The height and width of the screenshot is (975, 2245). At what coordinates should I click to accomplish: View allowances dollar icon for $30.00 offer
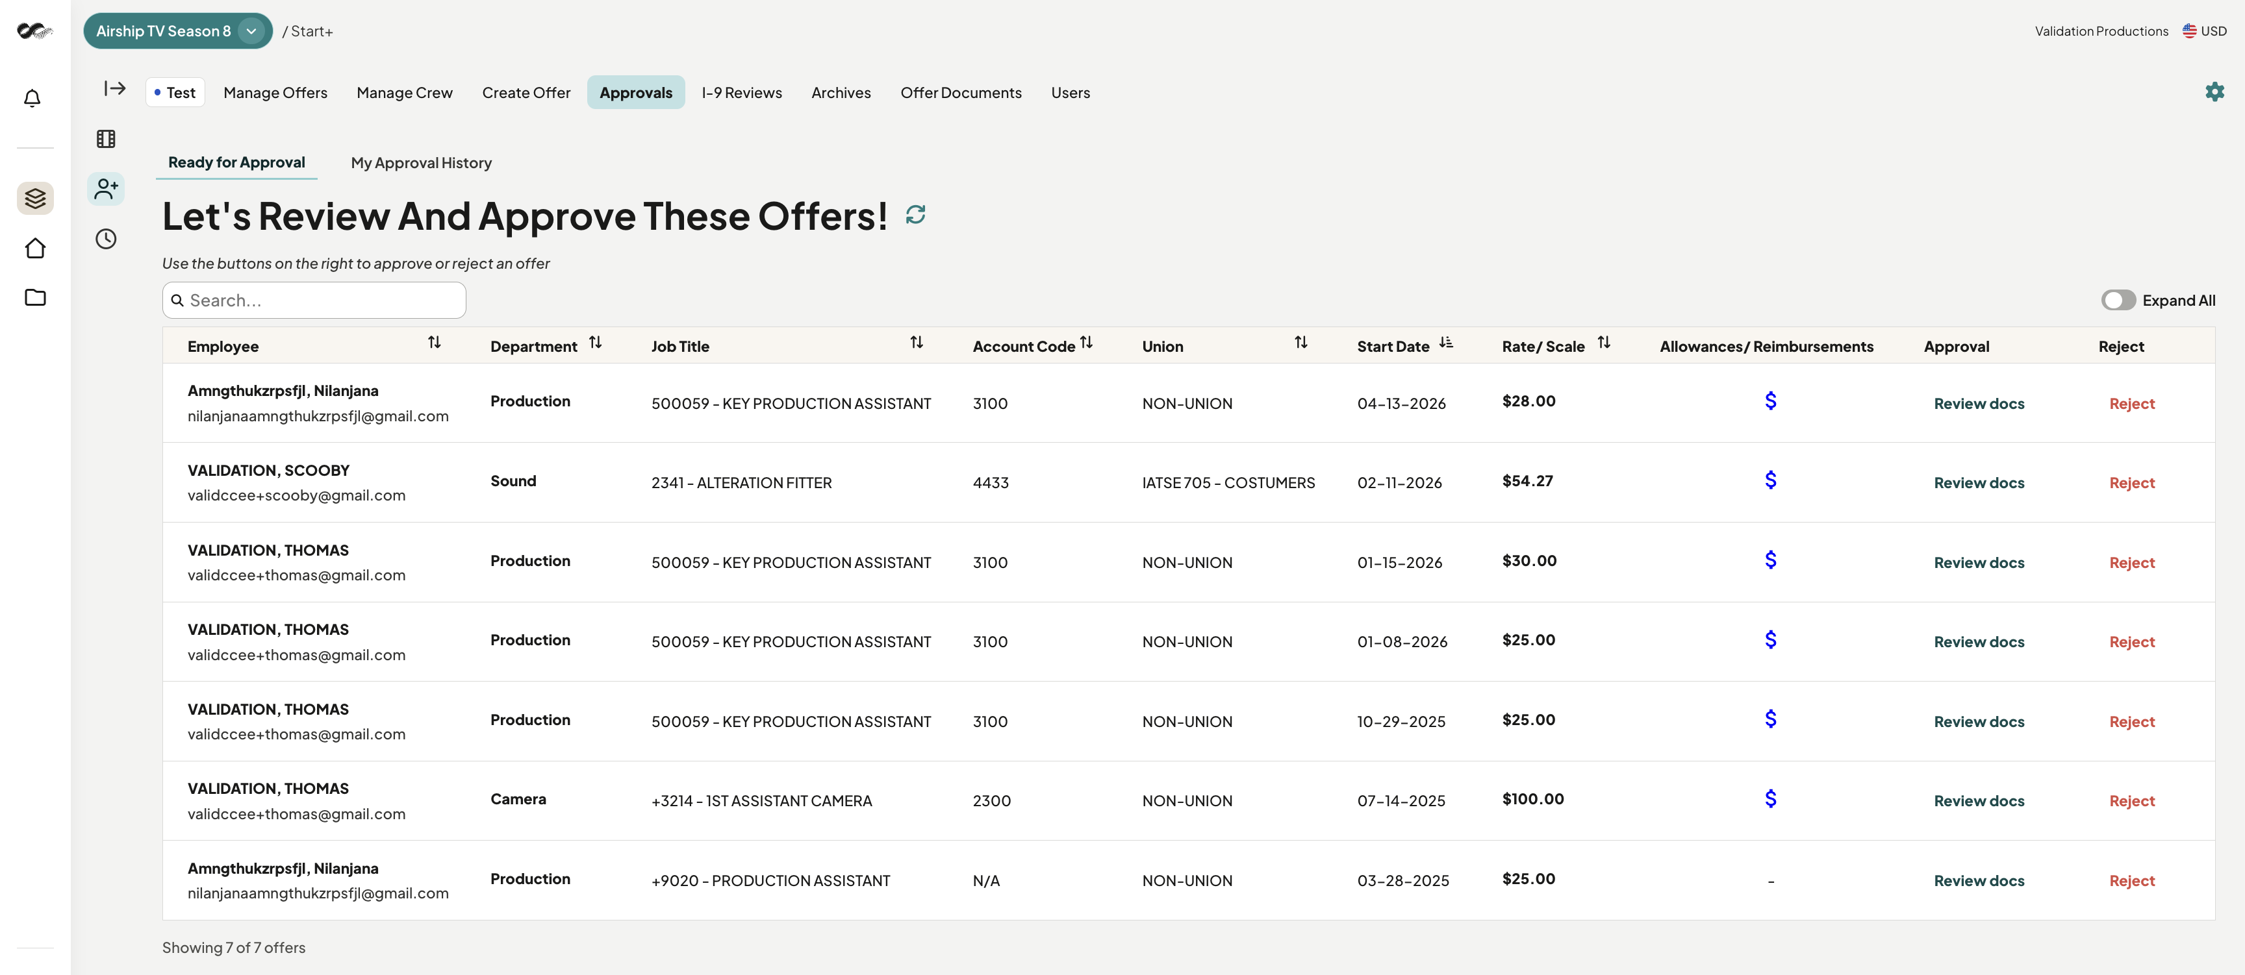1770,560
